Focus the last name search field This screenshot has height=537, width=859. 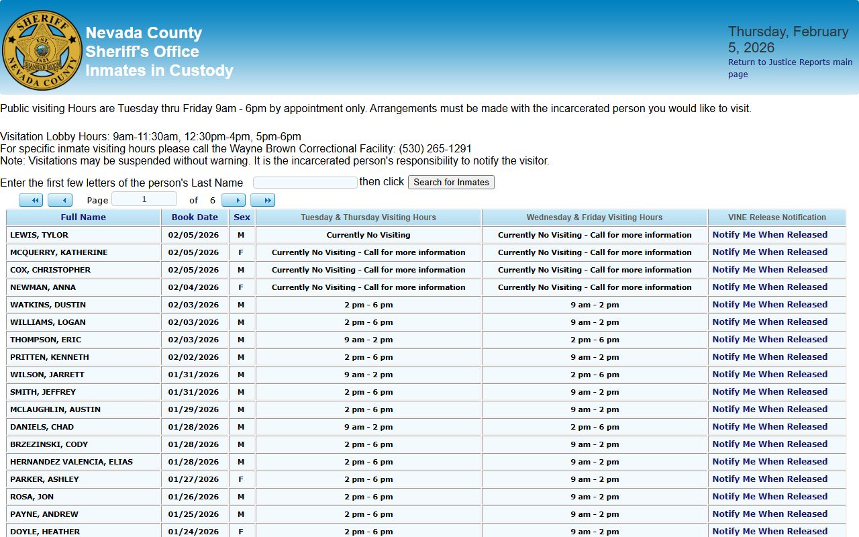click(305, 183)
